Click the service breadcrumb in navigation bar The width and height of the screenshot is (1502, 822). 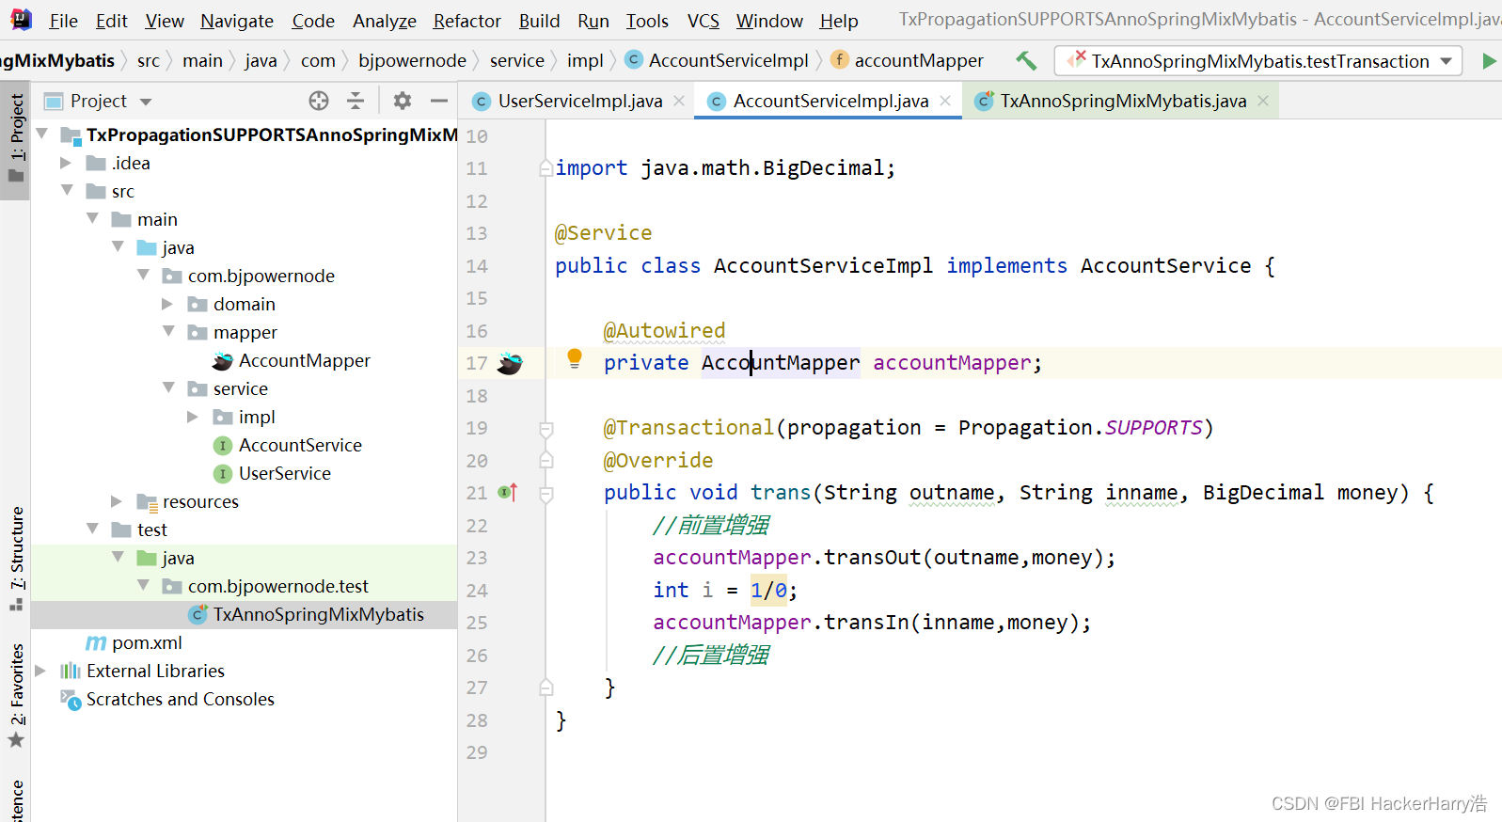[517, 61]
